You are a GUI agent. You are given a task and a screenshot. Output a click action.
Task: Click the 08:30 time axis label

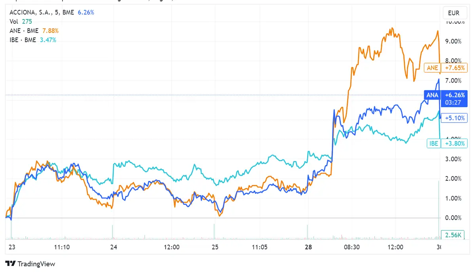coord(351,247)
